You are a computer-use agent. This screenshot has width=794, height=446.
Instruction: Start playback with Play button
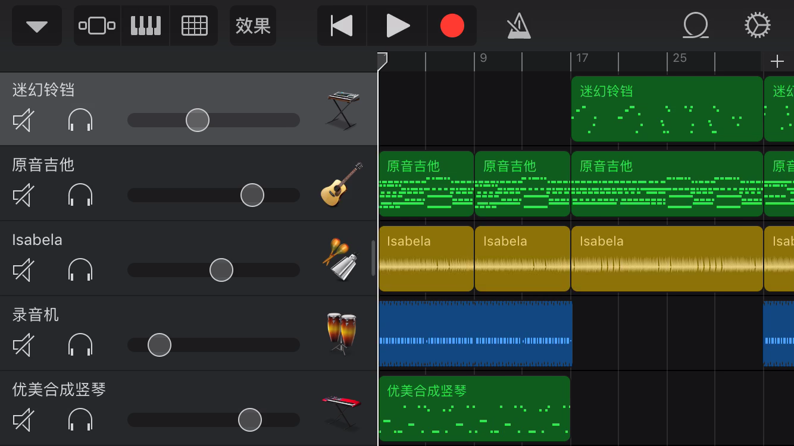[x=398, y=26]
